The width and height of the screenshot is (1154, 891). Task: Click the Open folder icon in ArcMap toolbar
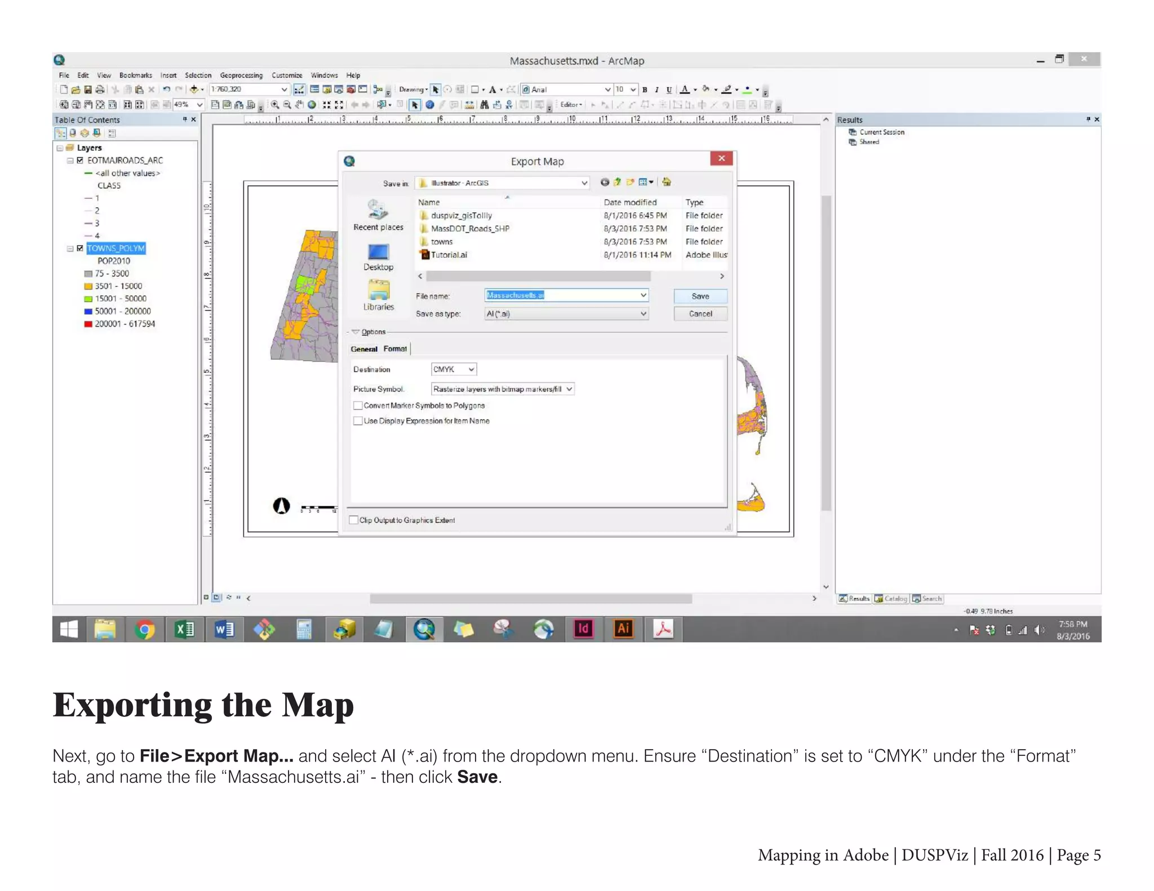coord(76,90)
